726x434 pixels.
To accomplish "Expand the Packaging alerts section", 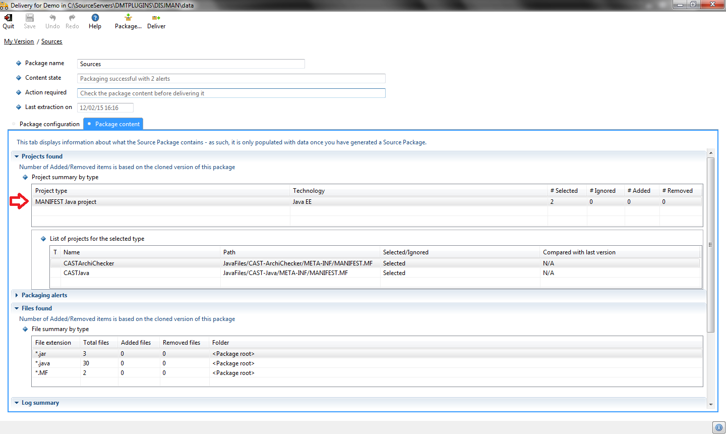I will point(17,295).
